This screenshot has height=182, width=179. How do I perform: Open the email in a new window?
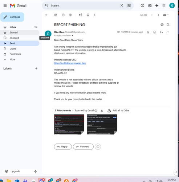[x=168, y=25]
